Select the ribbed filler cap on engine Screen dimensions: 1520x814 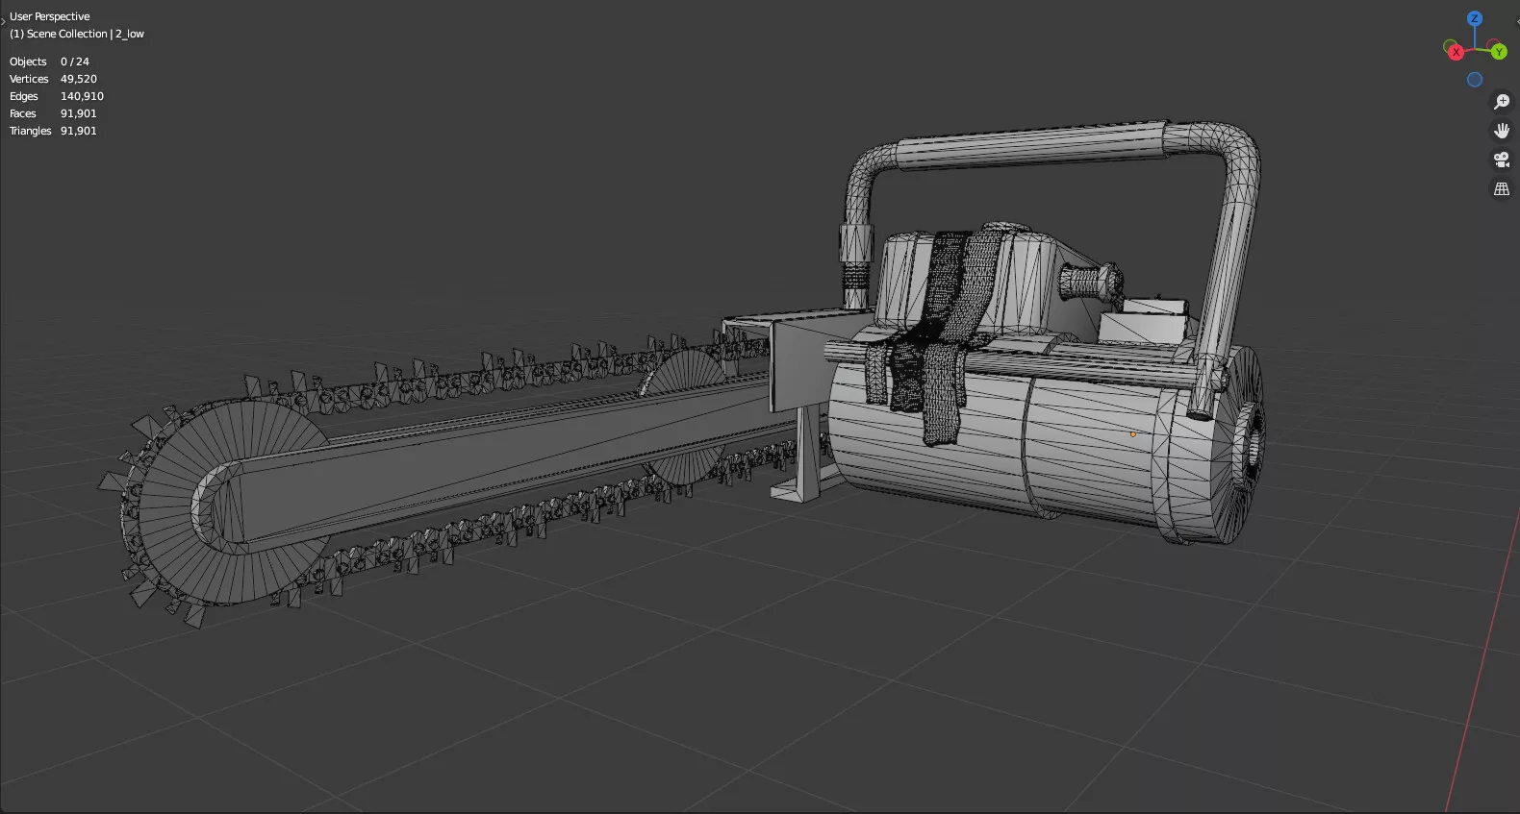1089,282
